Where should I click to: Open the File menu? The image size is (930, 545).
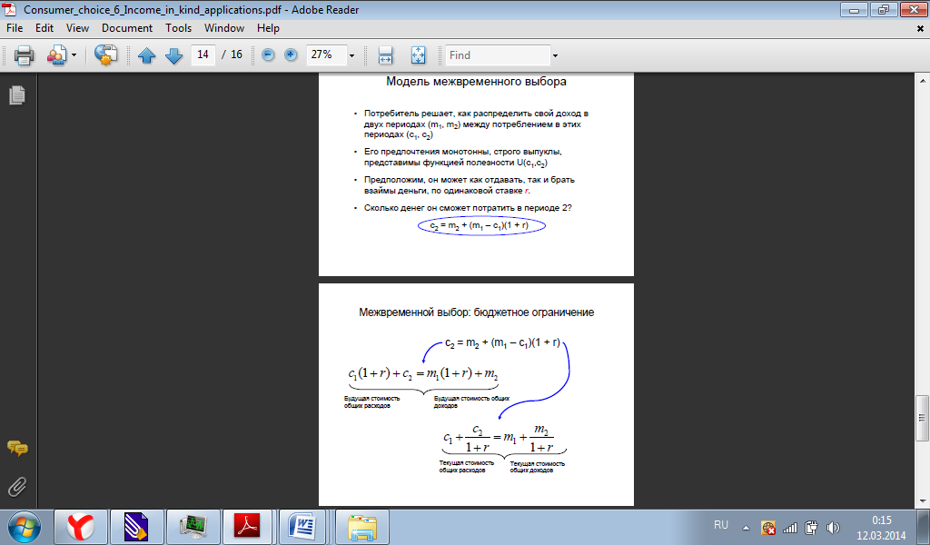[15, 28]
